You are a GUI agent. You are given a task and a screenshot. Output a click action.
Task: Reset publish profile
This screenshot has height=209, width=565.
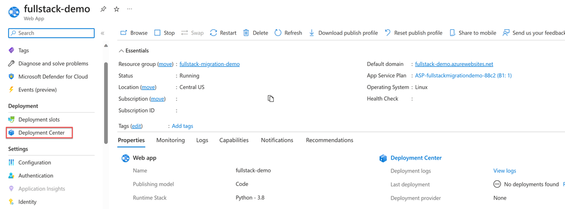(413, 33)
